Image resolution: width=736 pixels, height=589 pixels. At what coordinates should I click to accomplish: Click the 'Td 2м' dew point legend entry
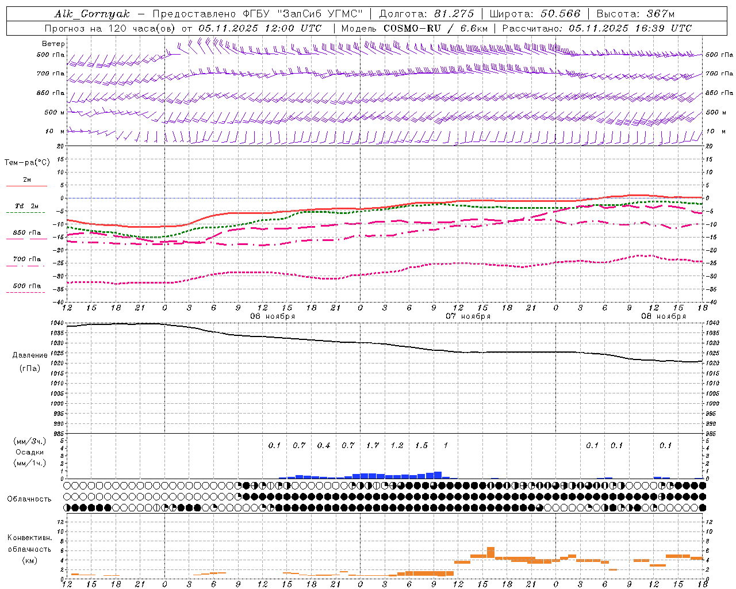click(27, 206)
